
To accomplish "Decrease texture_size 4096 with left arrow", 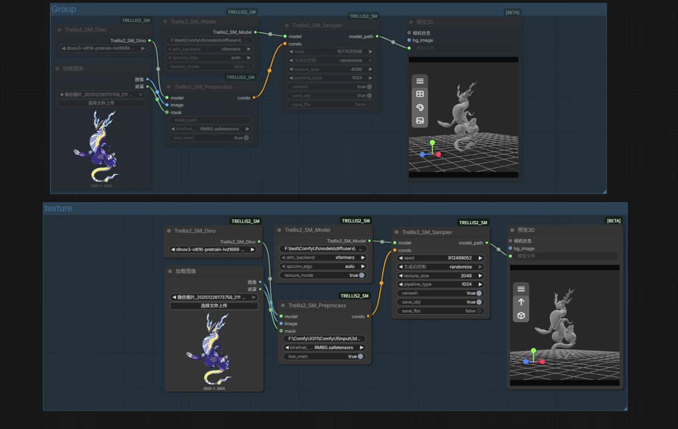I will coord(291,69).
